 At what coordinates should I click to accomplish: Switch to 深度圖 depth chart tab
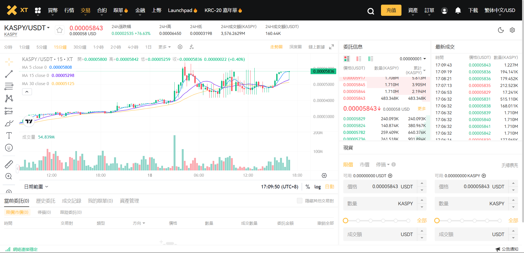pos(295,47)
